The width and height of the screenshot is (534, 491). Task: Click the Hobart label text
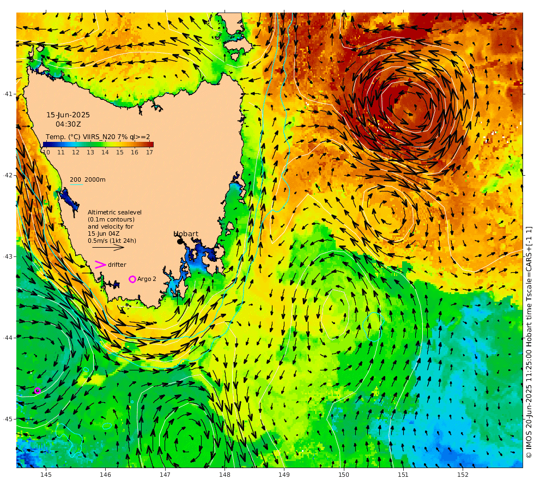pyautogui.click(x=186, y=233)
